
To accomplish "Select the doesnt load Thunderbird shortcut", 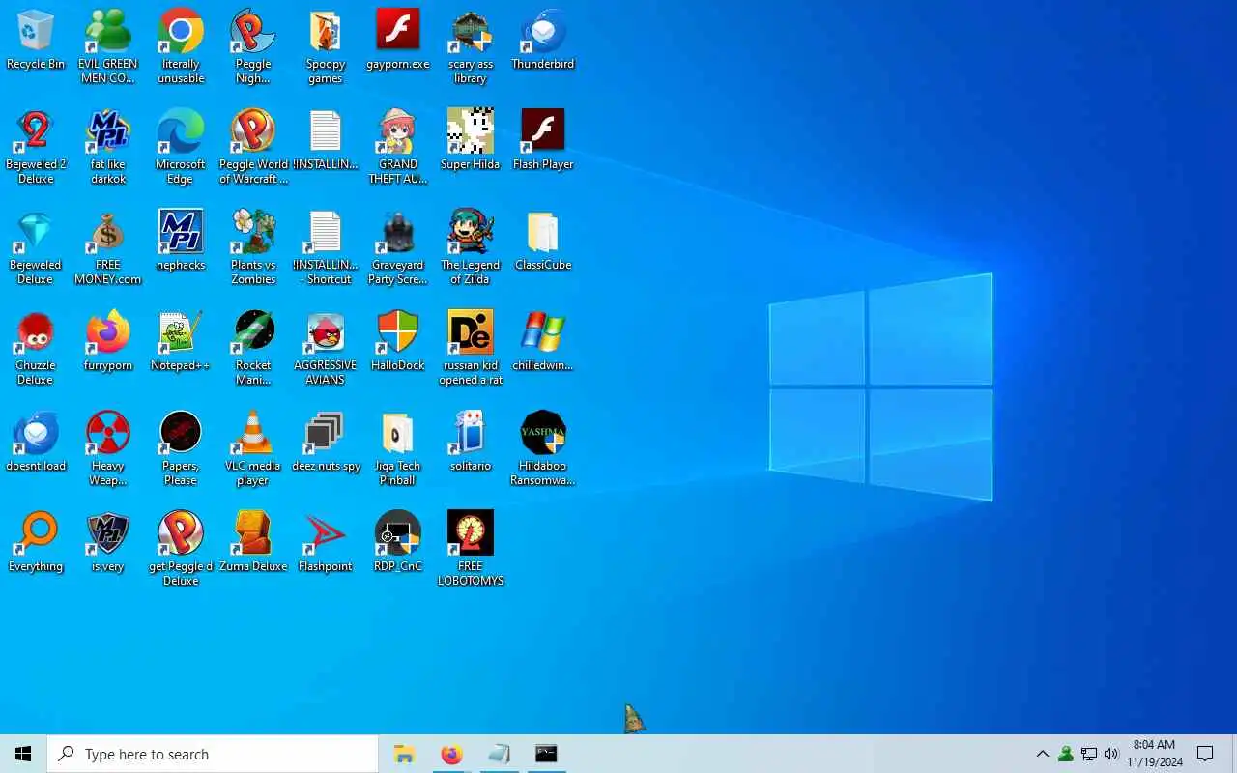I will coord(36,443).
